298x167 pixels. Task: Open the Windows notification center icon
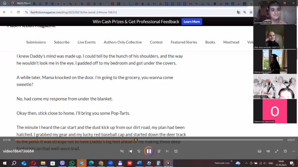coord(292,163)
